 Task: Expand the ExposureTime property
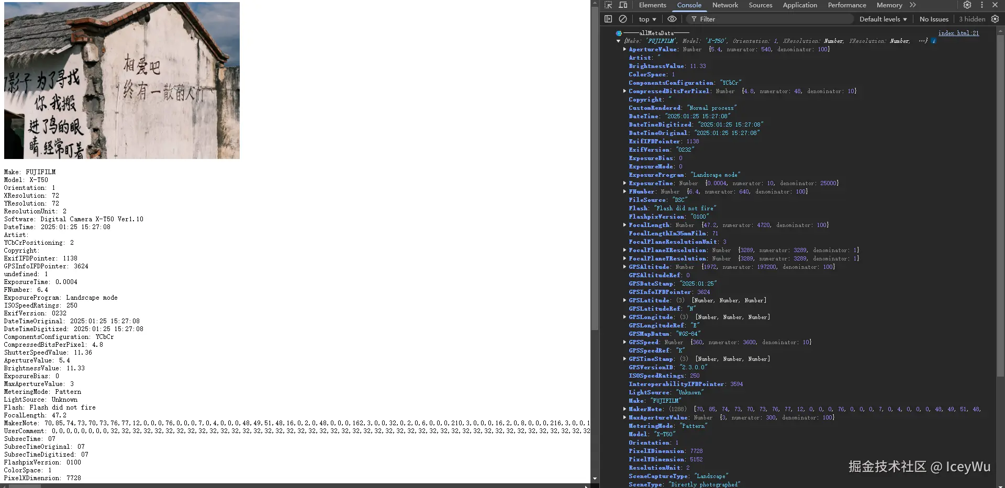(624, 183)
